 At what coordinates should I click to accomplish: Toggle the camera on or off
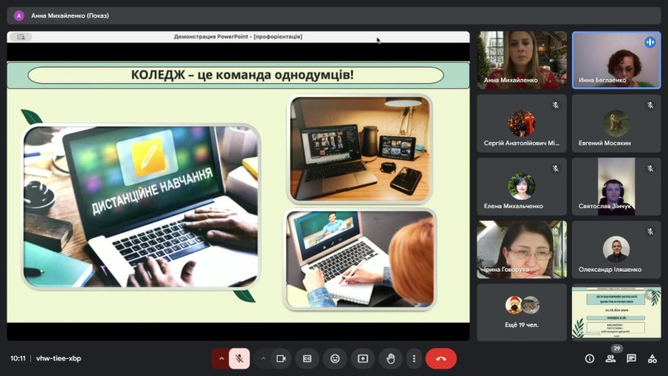(x=281, y=359)
